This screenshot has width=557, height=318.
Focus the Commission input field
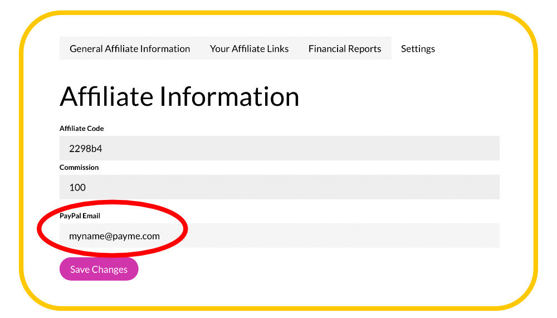[280, 187]
